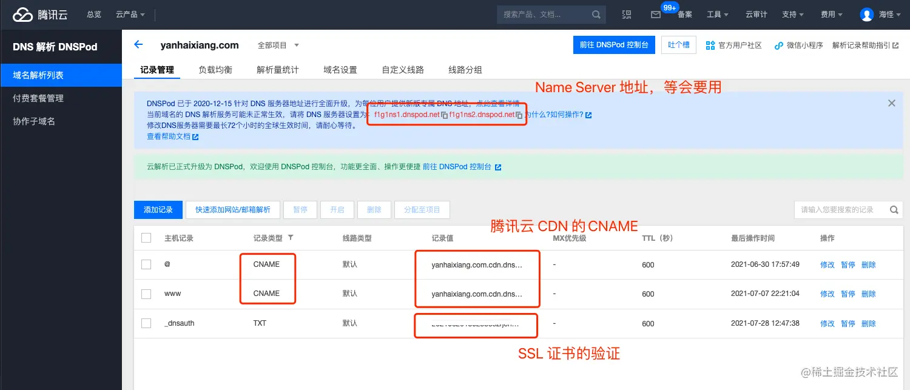Image resolution: width=910 pixels, height=390 pixels.
Task: Open the help document link
Action: tap(172, 137)
